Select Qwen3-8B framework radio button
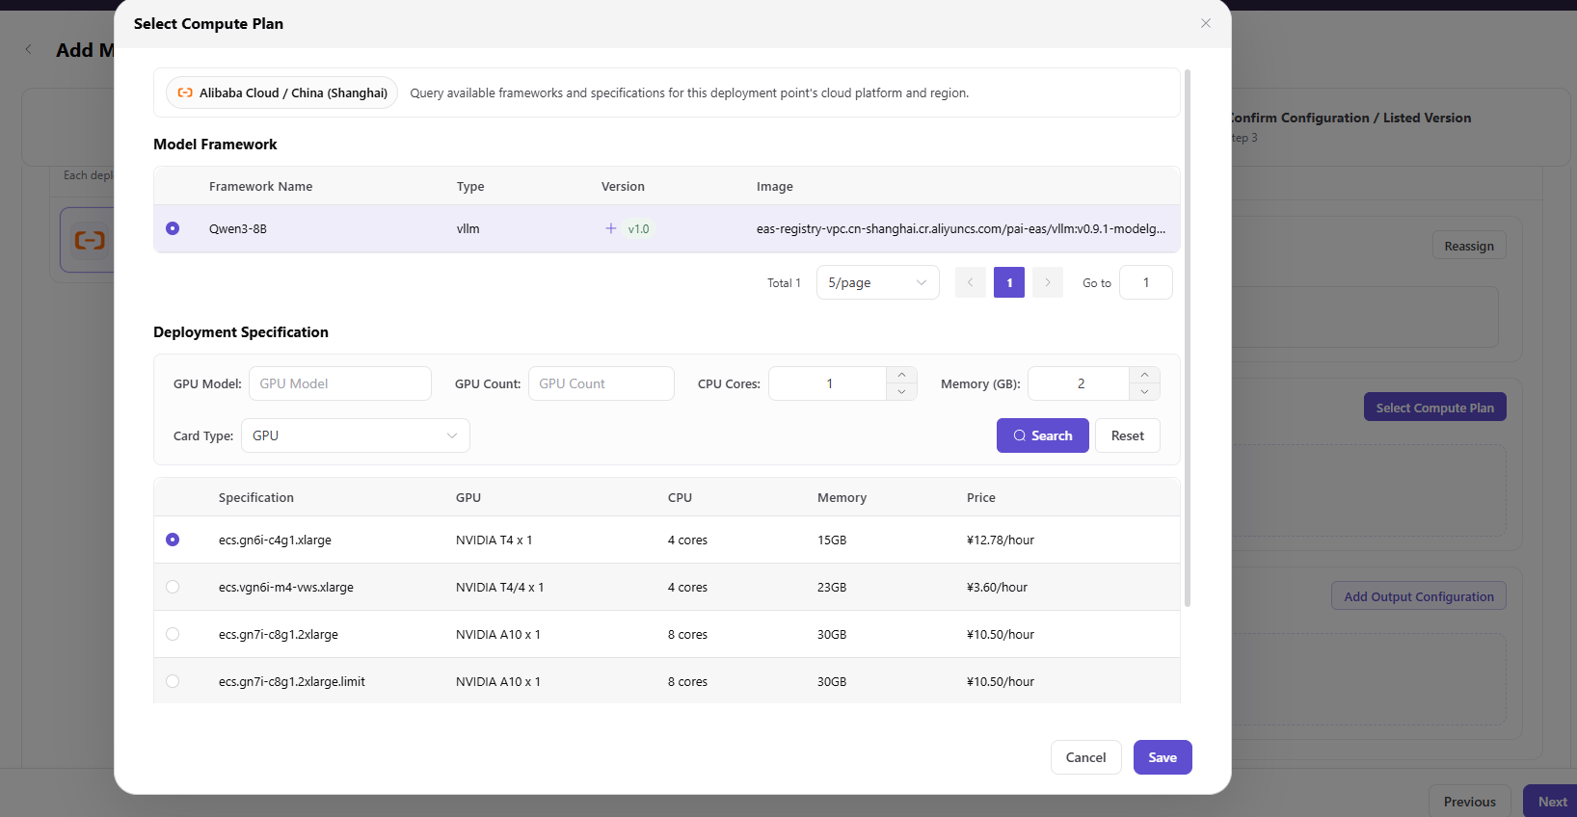 tap(173, 228)
